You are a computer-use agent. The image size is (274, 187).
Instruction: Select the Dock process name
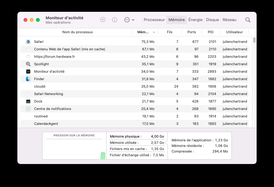[x=38, y=101]
